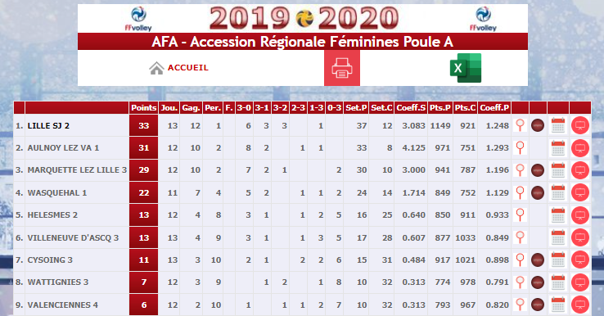This screenshot has height=316, width=604.
Task: Open red screen icon for WATTIGNIES 3
Action: click(x=580, y=282)
